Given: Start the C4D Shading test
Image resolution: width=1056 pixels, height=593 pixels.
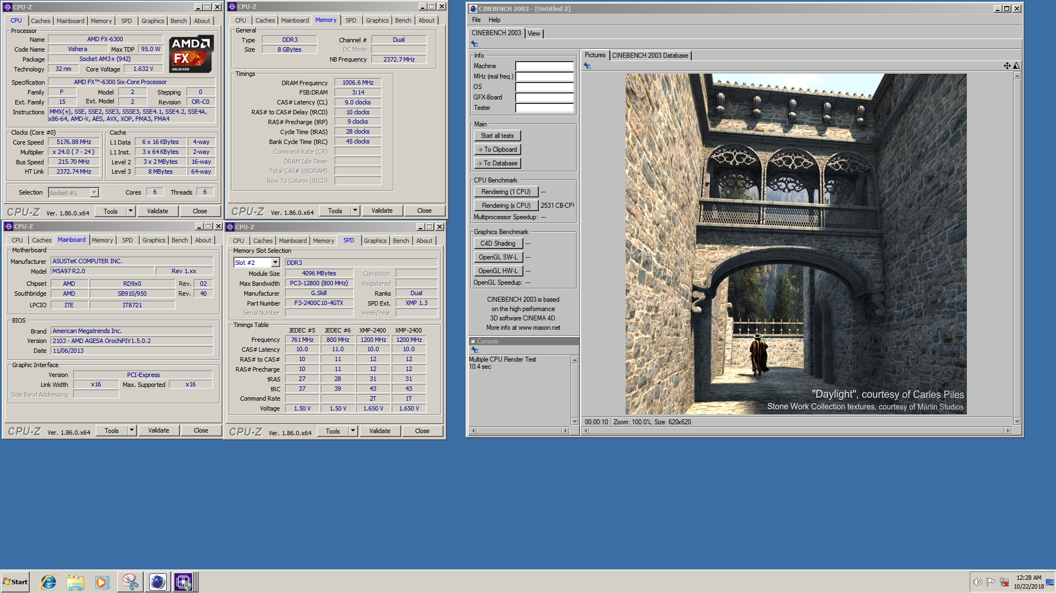Looking at the screenshot, I should [x=497, y=243].
